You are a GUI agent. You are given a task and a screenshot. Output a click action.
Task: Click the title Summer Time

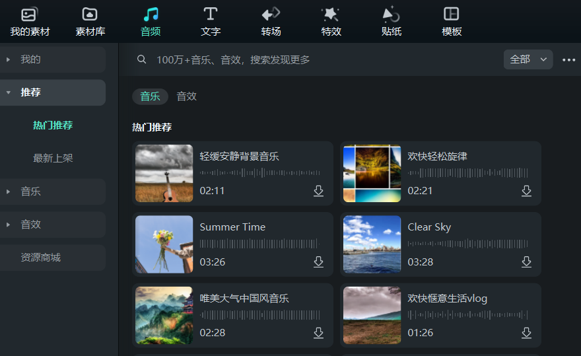tap(232, 227)
